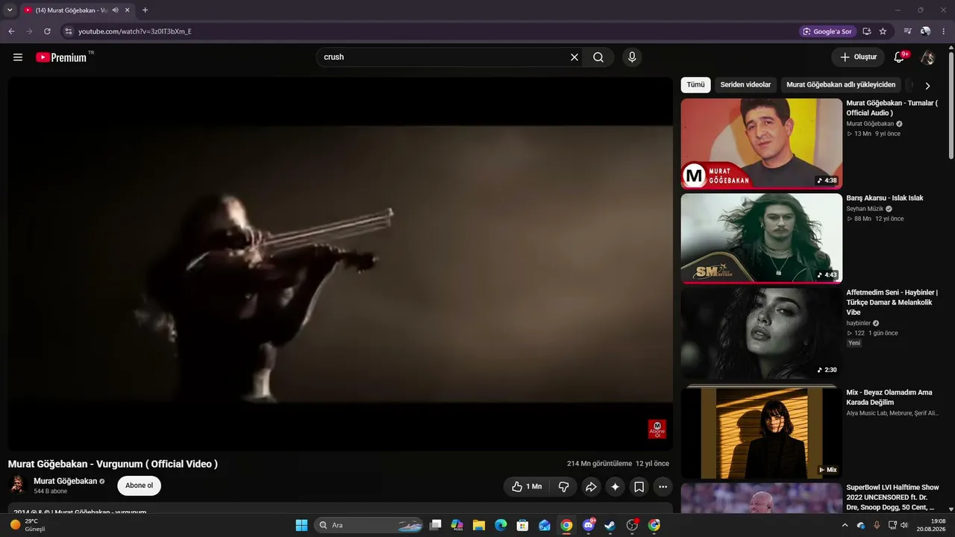Share the video using the arrow icon
The width and height of the screenshot is (955, 537).
tap(591, 487)
